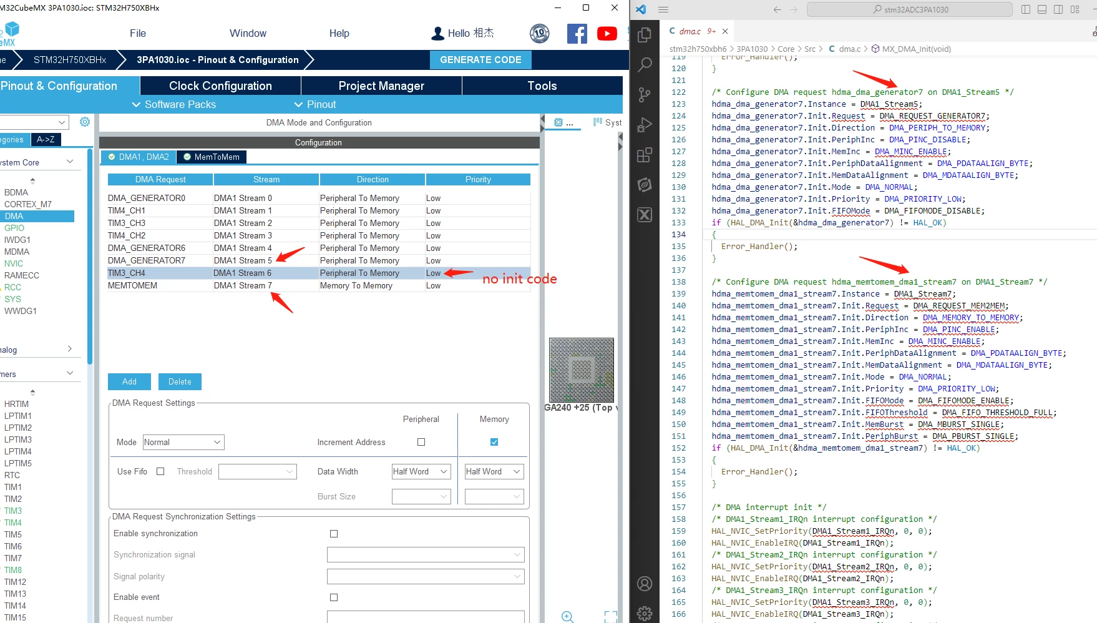Open VS Code Run and Debug icon

coord(645,125)
